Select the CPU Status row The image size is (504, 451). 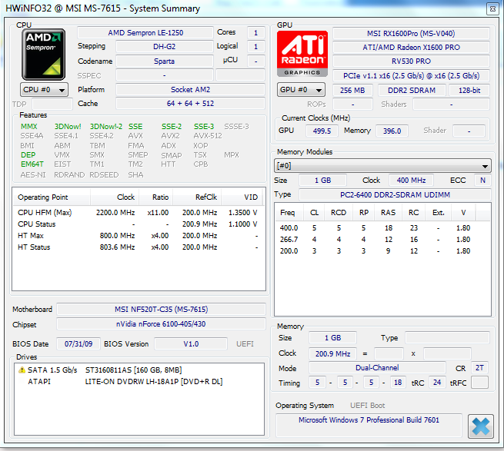pyautogui.click(x=138, y=224)
